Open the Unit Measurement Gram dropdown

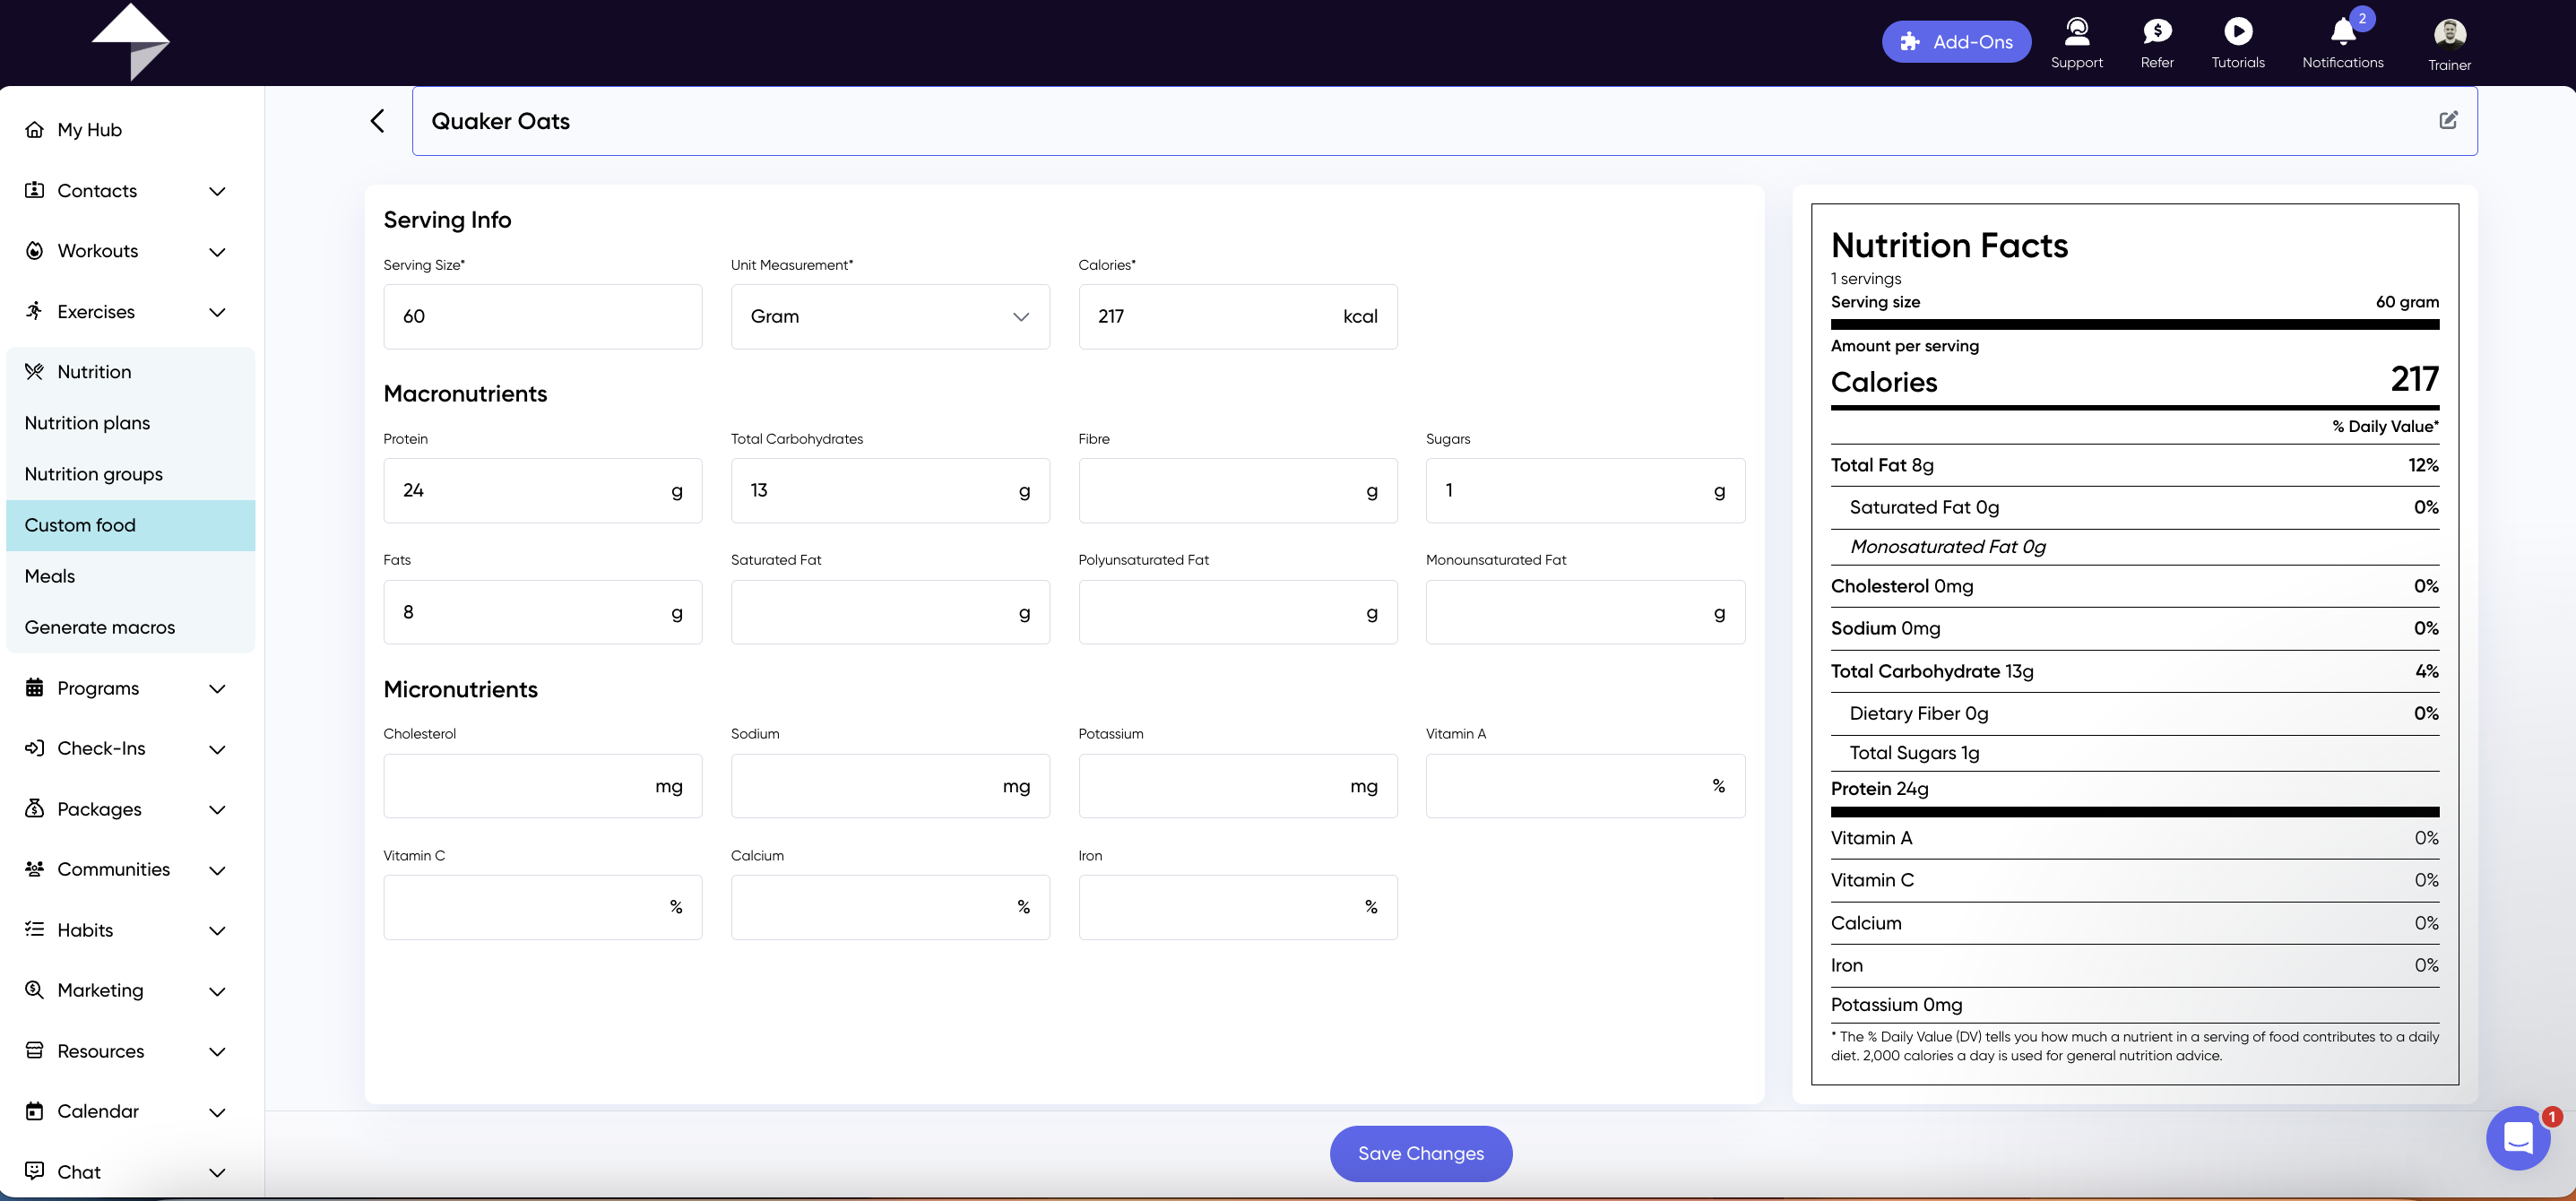(890, 317)
